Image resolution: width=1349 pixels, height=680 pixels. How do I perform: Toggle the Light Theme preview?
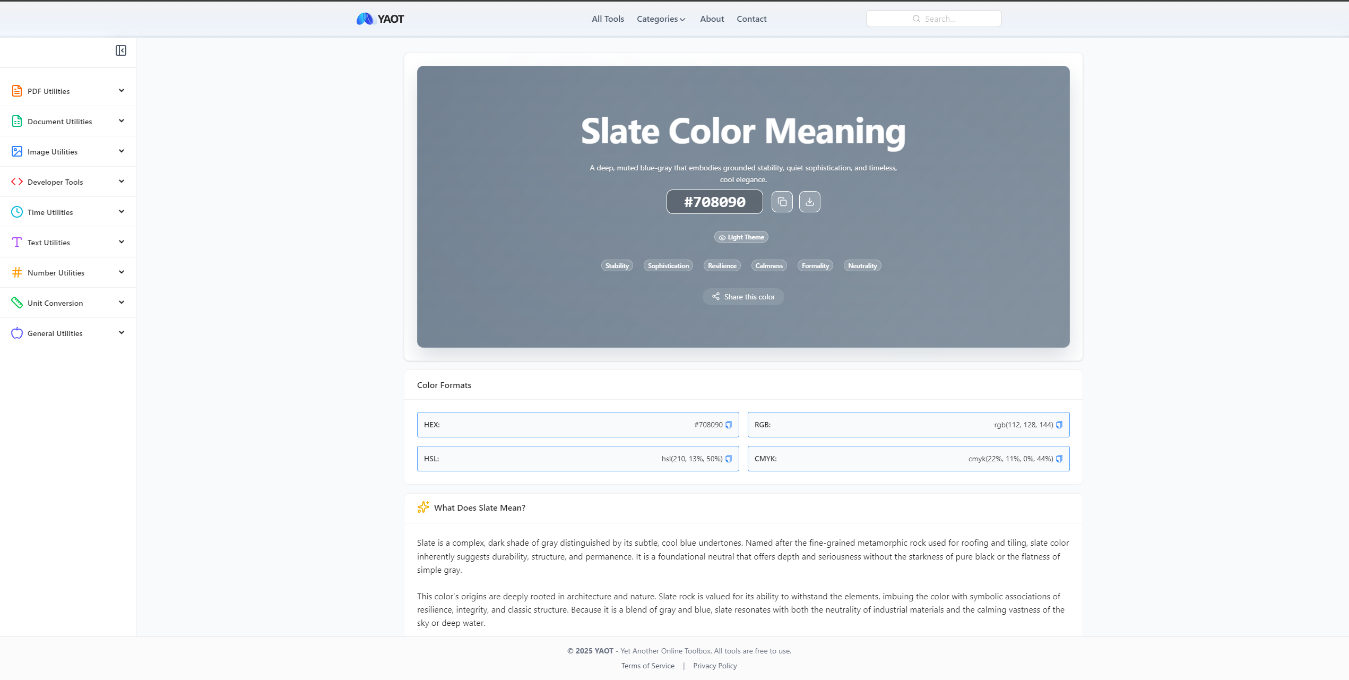click(x=741, y=237)
